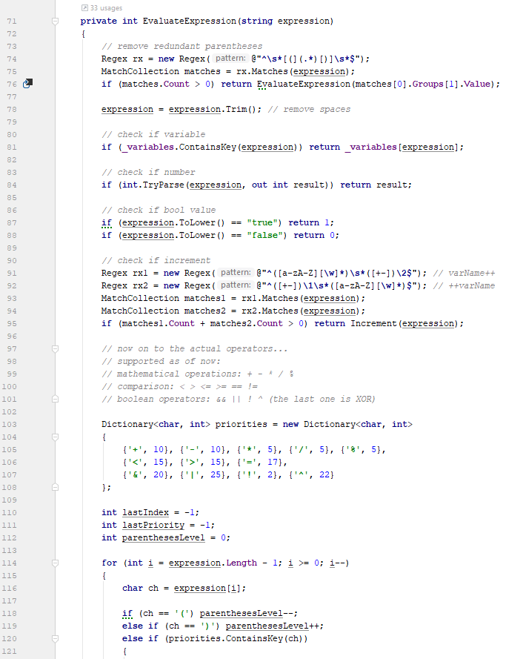Collapse the else-if block fold at line 120
The image size is (523, 659).
55,638
